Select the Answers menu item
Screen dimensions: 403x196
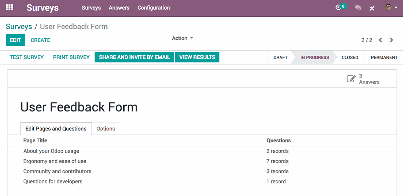[119, 8]
